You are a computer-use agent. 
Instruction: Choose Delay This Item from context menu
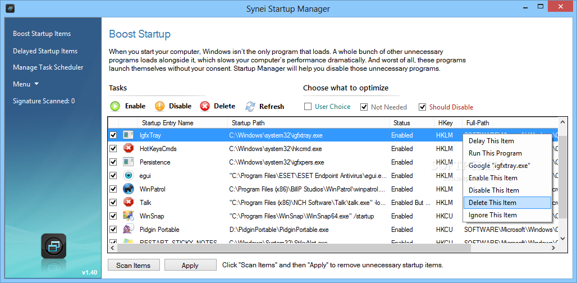(507, 141)
